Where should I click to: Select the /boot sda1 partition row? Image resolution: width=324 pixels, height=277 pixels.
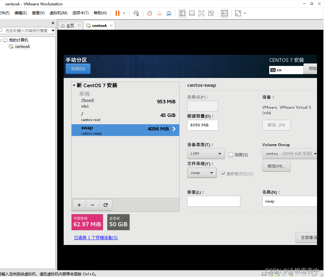125,103
